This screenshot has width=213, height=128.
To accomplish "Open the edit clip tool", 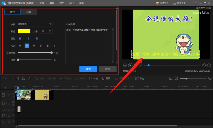I will point(17,79).
